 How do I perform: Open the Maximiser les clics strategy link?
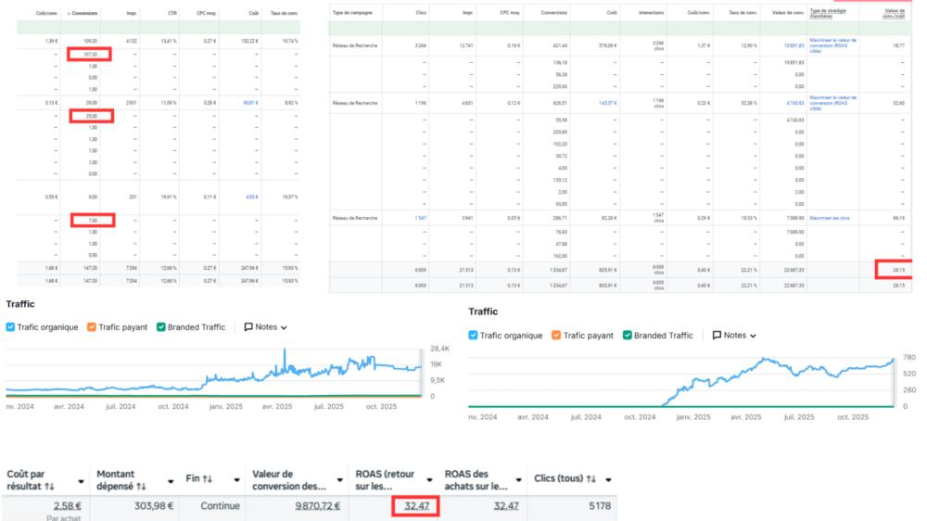(831, 217)
